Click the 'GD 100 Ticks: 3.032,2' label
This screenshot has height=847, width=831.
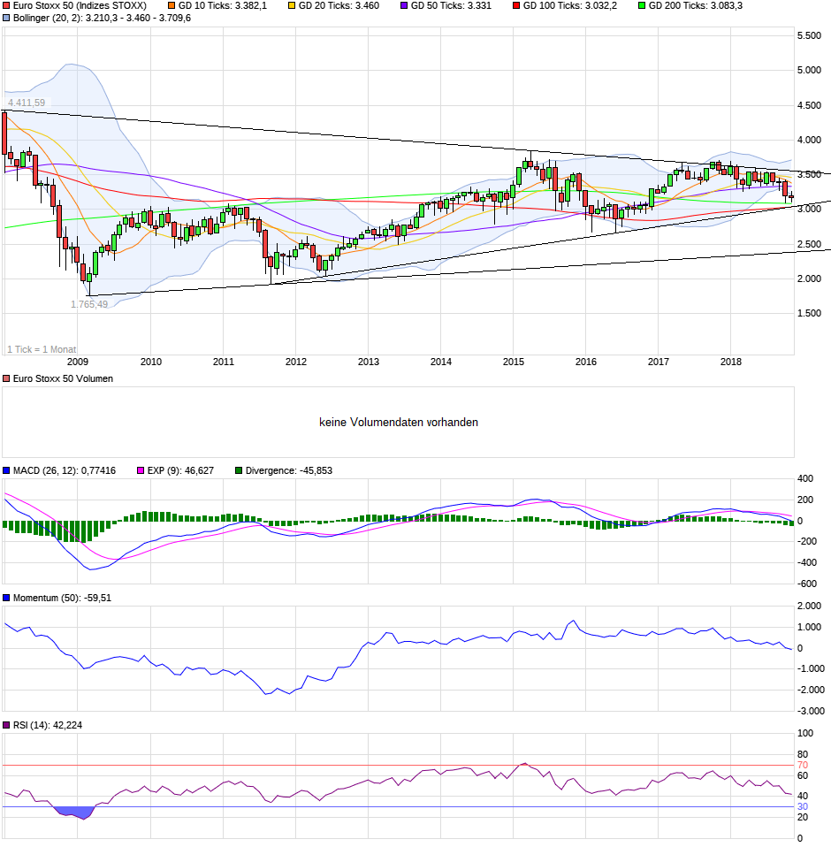pyautogui.click(x=570, y=6)
